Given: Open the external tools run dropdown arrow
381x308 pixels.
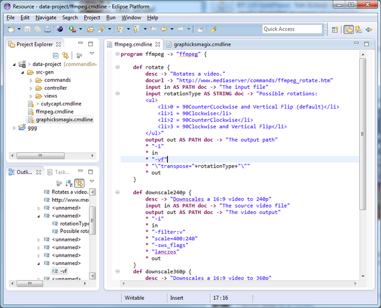Looking at the screenshot, I should 81,29.
